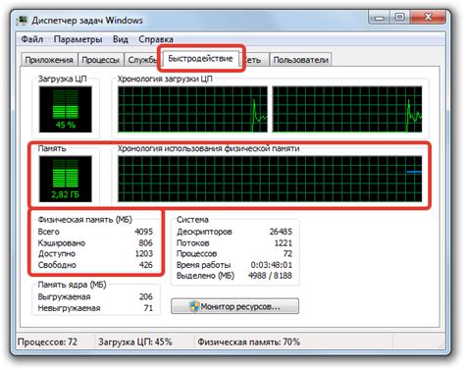Select the Быстродействие tab
Screen dimensions: 465x370
pyautogui.click(x=200, y=59)
